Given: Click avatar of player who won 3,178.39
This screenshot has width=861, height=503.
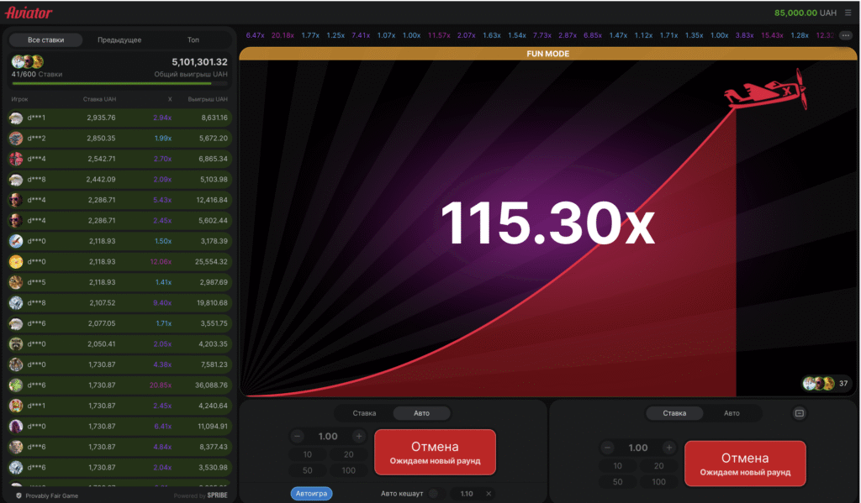Looking at the screenshot, I should pyautogui.click(x=16, y=241).
